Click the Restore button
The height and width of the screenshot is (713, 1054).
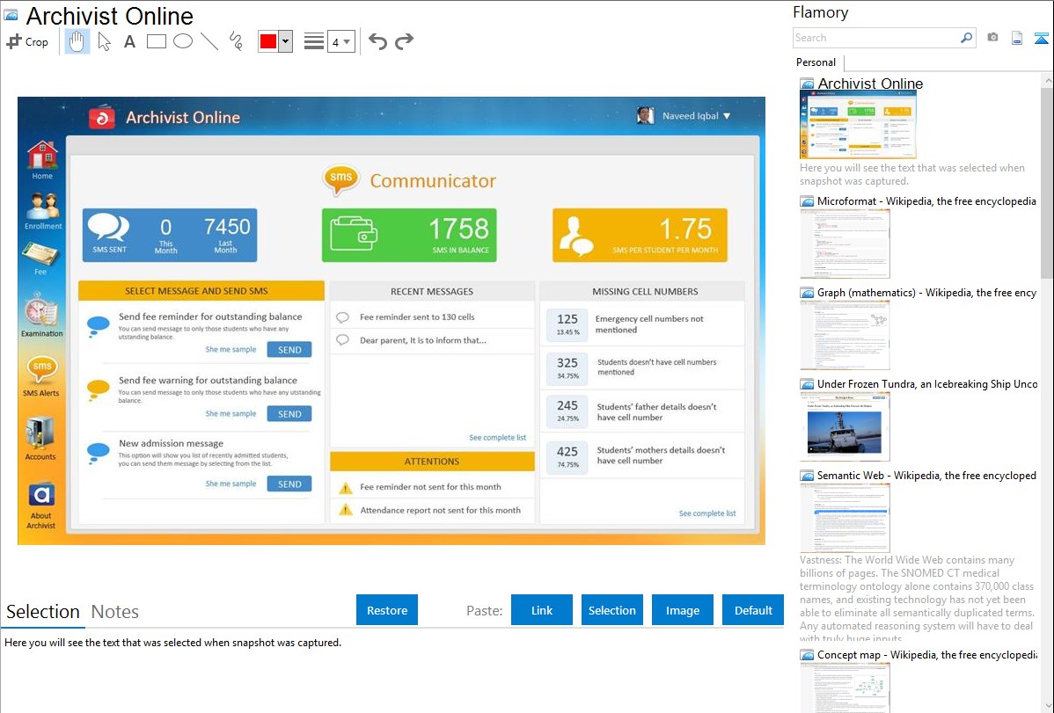[x=387, y=610]
